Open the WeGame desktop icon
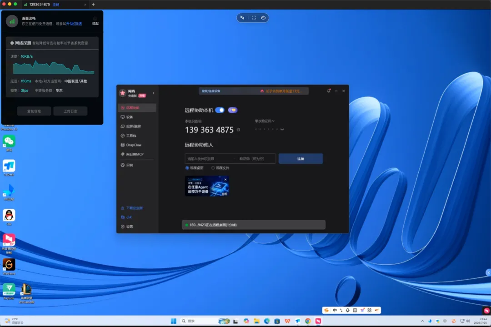Screen dimensions: 491x327 tap(9, 267)
